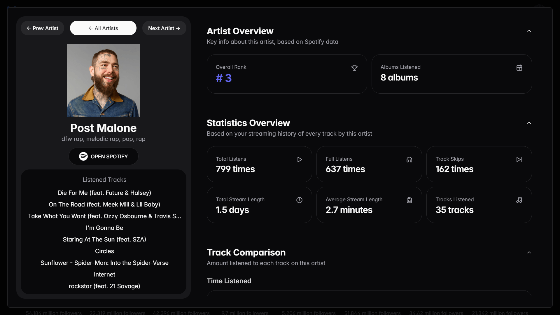This screenshot has width=560, height=315.
Task: Click the 2.7 minutes average value
Action: pyautogui.click(x=349, y=210)
